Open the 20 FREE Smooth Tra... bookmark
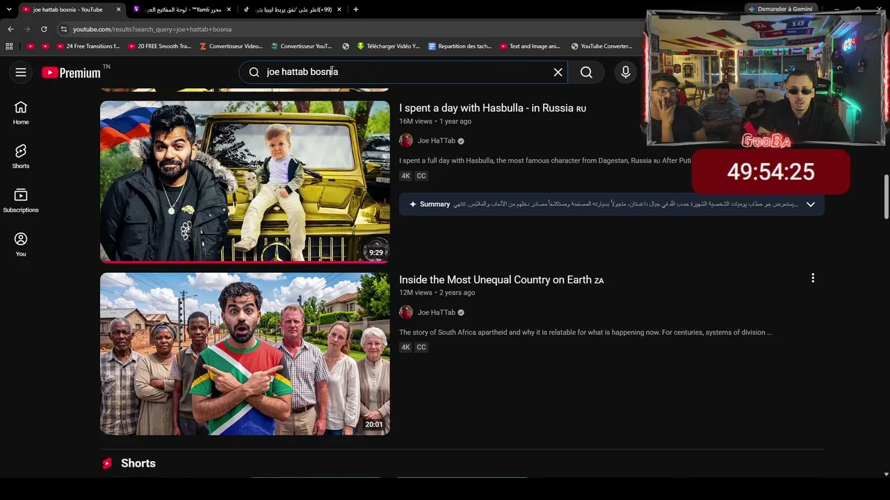This screenshot has width=890, height=500. 159,47
